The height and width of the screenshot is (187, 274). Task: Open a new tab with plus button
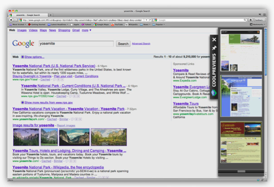point(50,15)
